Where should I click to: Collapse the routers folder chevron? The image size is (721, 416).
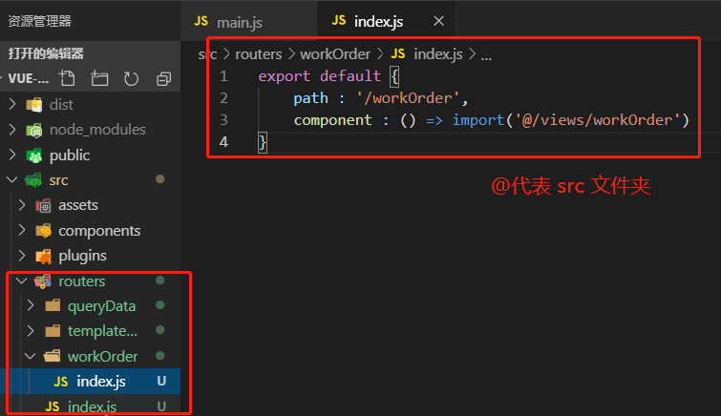pyautogui.click(x=22, y=281)
